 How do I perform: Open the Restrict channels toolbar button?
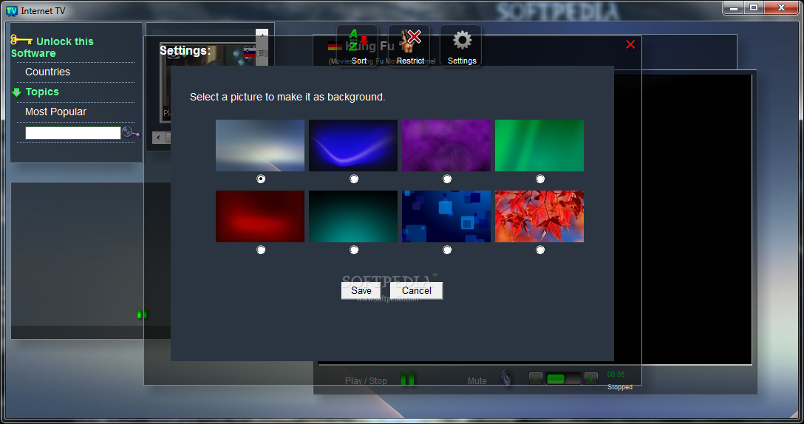click(x=409, y=46)
